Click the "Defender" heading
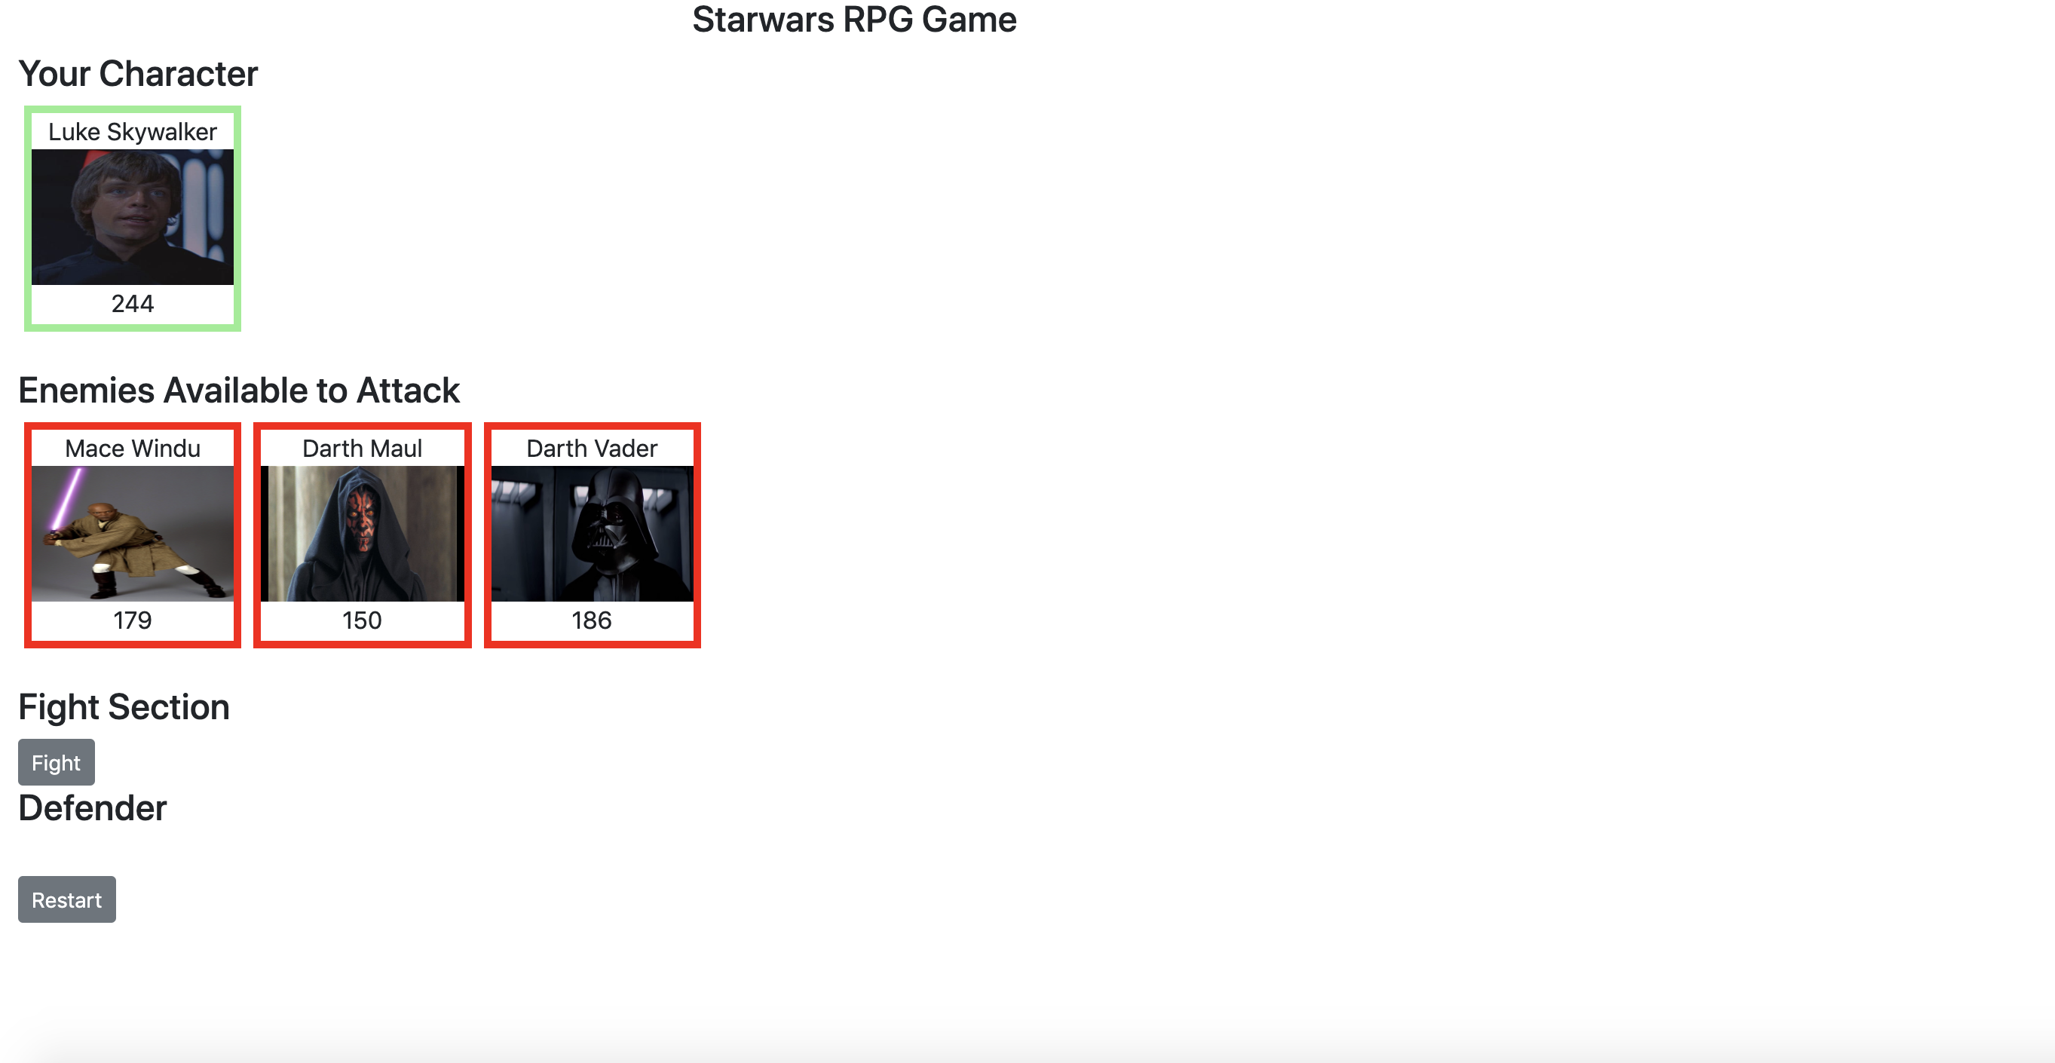 click(x=93, y=807)
